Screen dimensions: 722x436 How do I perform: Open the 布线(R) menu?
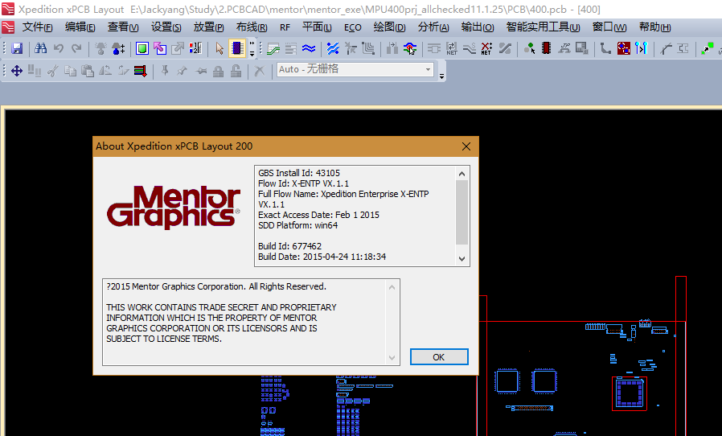tap(252, 27)
